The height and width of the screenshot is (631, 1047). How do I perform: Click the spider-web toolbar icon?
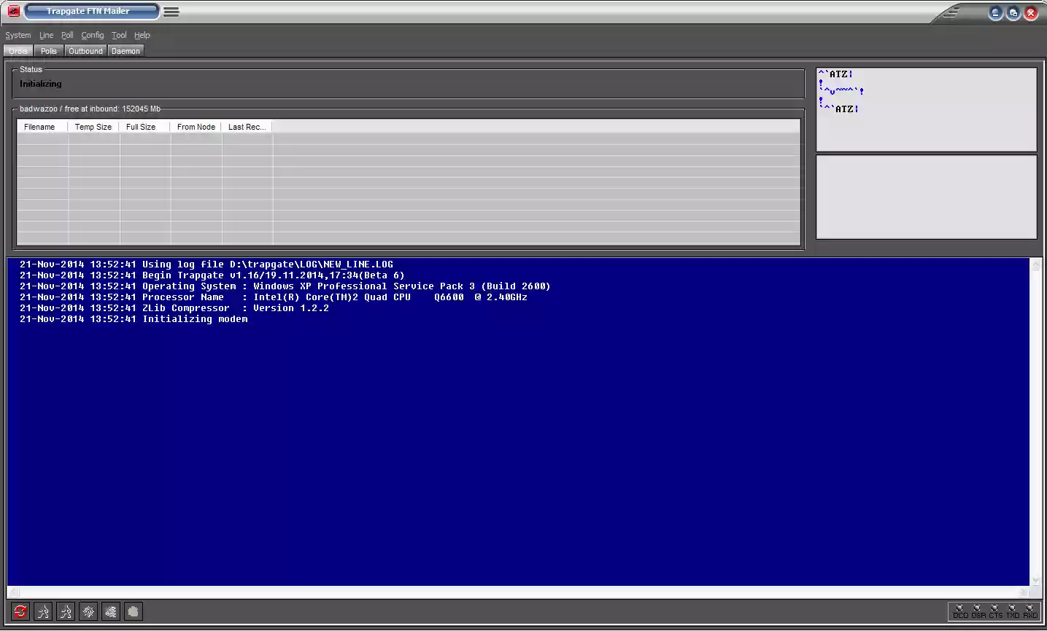coord(88,611)
